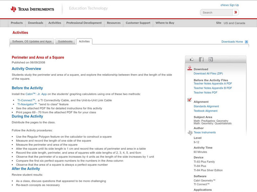
Task: Follow the Cabri Jr. App link
Action: [x=36, y=94]
